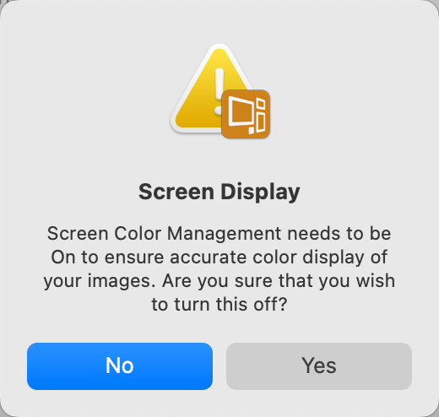Click the Screen Display dialog heading
This screenshot has width=439, height=417.
click(x=219, y=192)
